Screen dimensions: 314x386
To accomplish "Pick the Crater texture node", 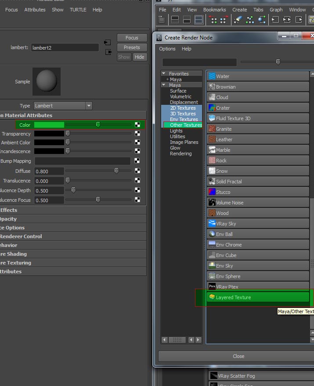I will coord(258,108).
